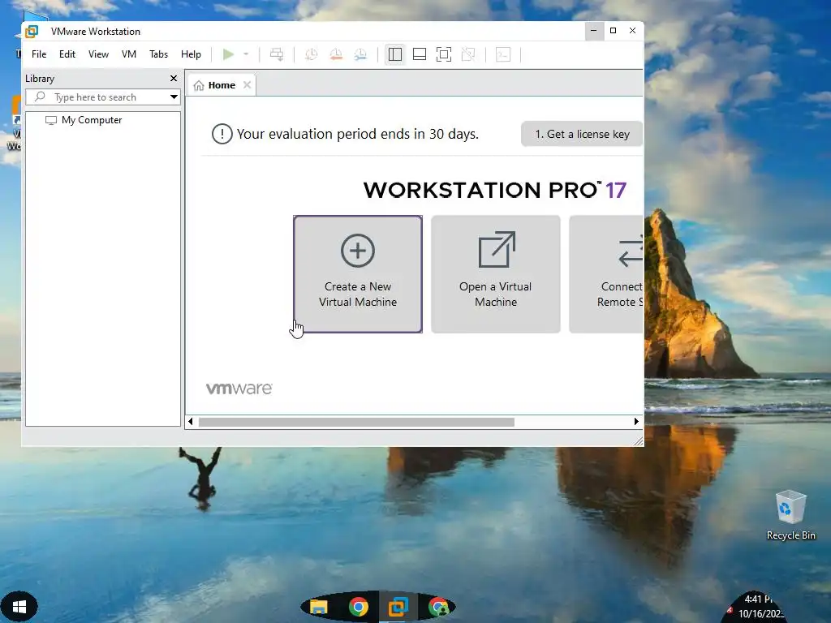Close the Home tab
Viewport: 831px width, 623px height.
pos(247,84)
